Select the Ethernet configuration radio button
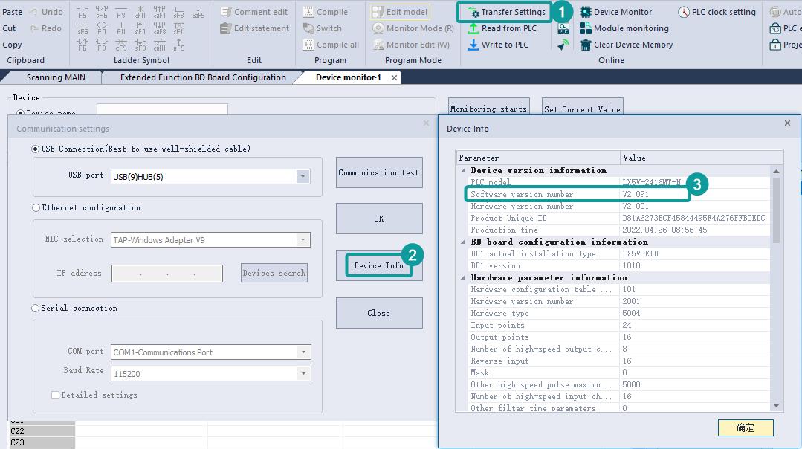This screenshot has width=802, height=449. coord(36,208)
